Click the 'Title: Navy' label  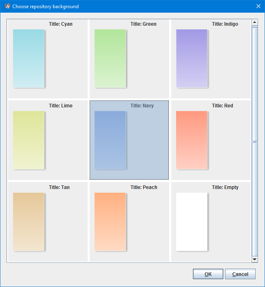click(x=142, y=106)
